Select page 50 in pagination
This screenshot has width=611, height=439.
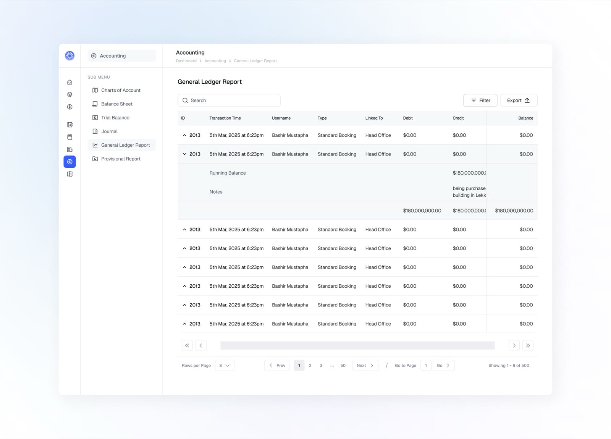coord(343,365)
